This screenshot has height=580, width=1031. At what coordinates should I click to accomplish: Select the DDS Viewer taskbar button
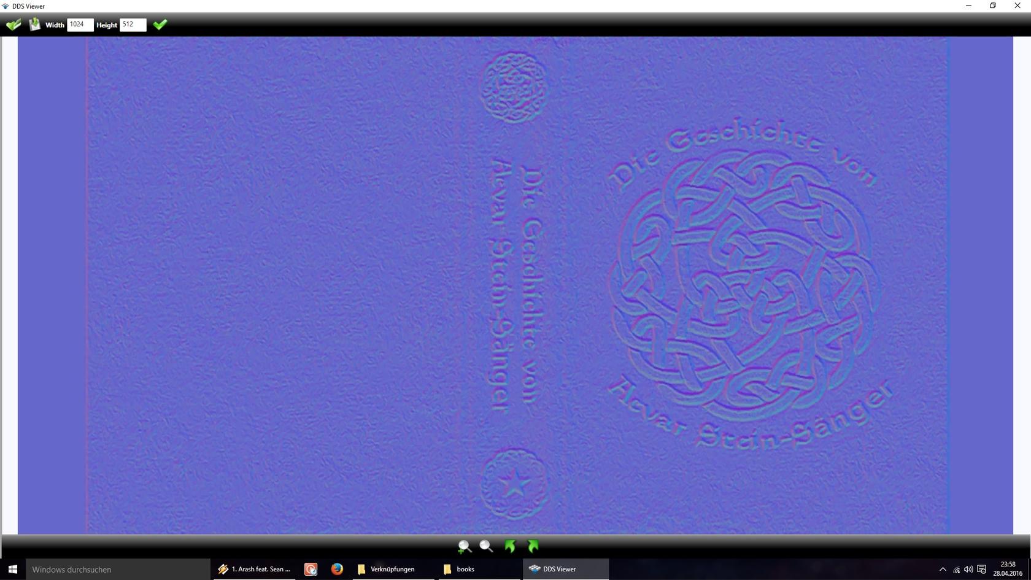(565, 569)
